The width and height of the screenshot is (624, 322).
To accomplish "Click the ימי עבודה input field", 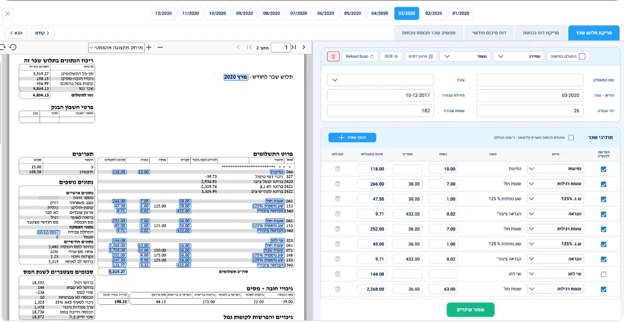I will click(x=530, y=111).
